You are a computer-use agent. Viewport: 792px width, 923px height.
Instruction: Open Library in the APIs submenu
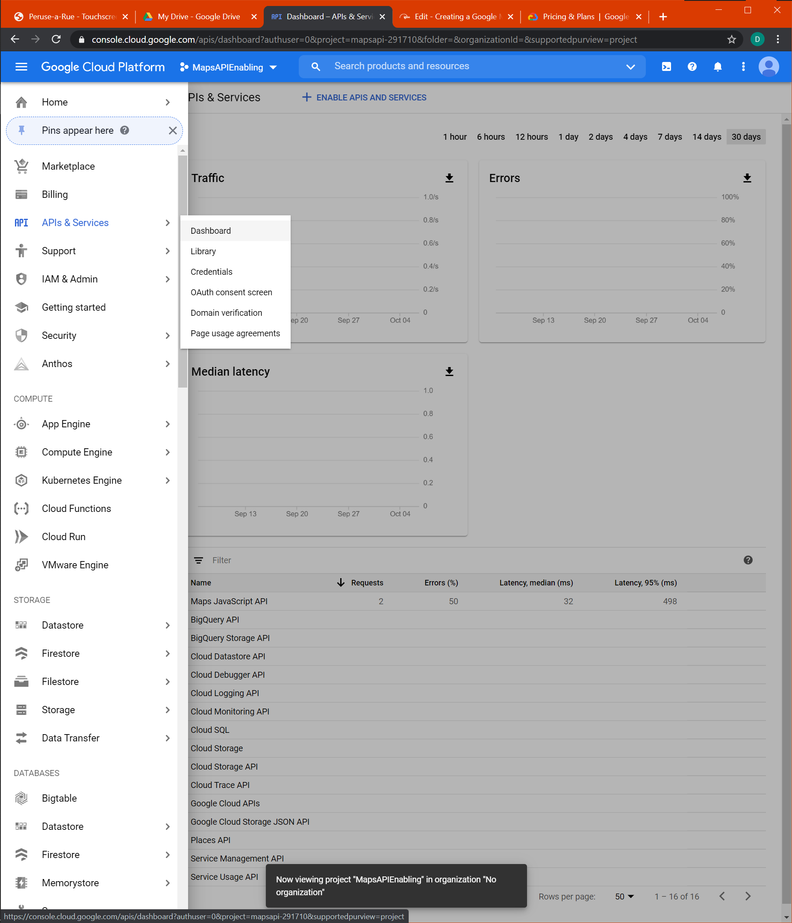(203, 251)
